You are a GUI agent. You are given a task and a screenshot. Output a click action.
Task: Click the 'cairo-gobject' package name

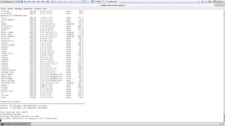pyautogui.click(x=8, y=20)
